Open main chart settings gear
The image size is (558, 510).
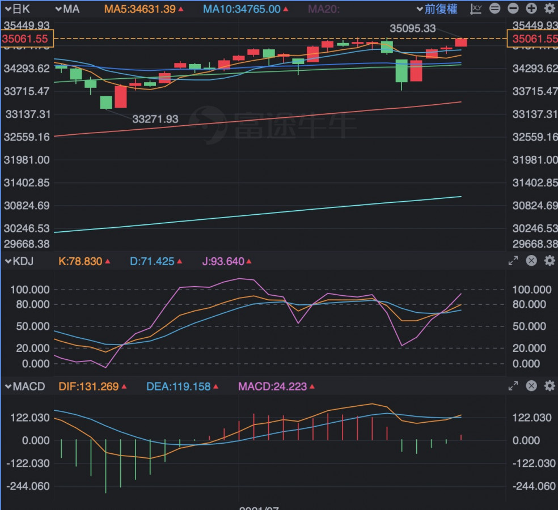click(x=549, y=8)
